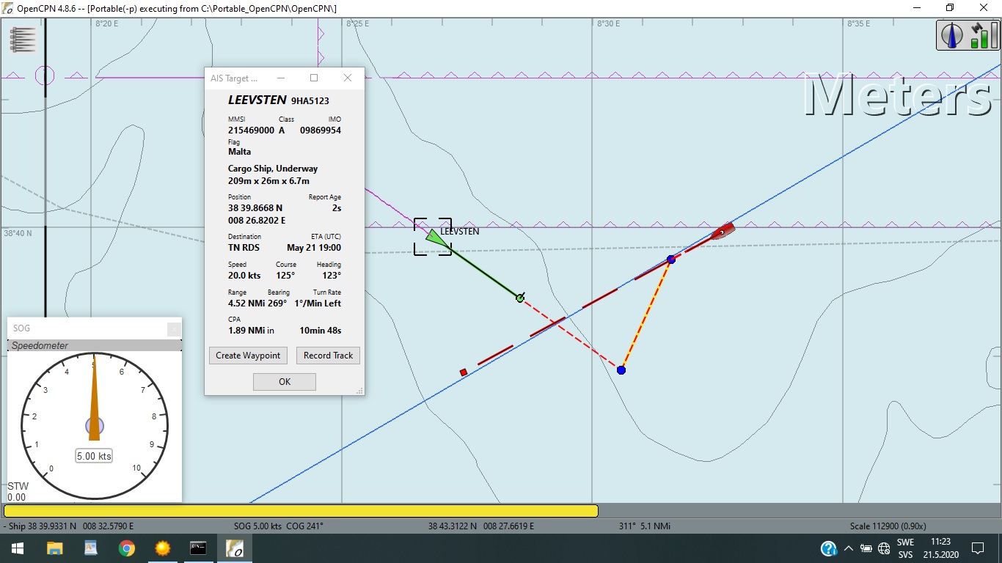Click the compass north-up indicator icon
Screen dimensions: 1002x563
click(952, 35)
